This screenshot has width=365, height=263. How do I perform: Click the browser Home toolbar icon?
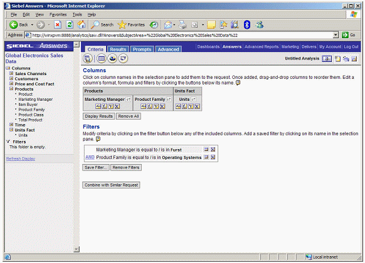point(82,24)
